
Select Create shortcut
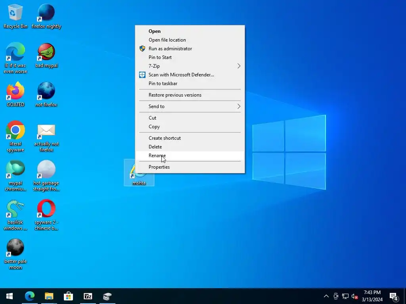(x=190, y=138)
